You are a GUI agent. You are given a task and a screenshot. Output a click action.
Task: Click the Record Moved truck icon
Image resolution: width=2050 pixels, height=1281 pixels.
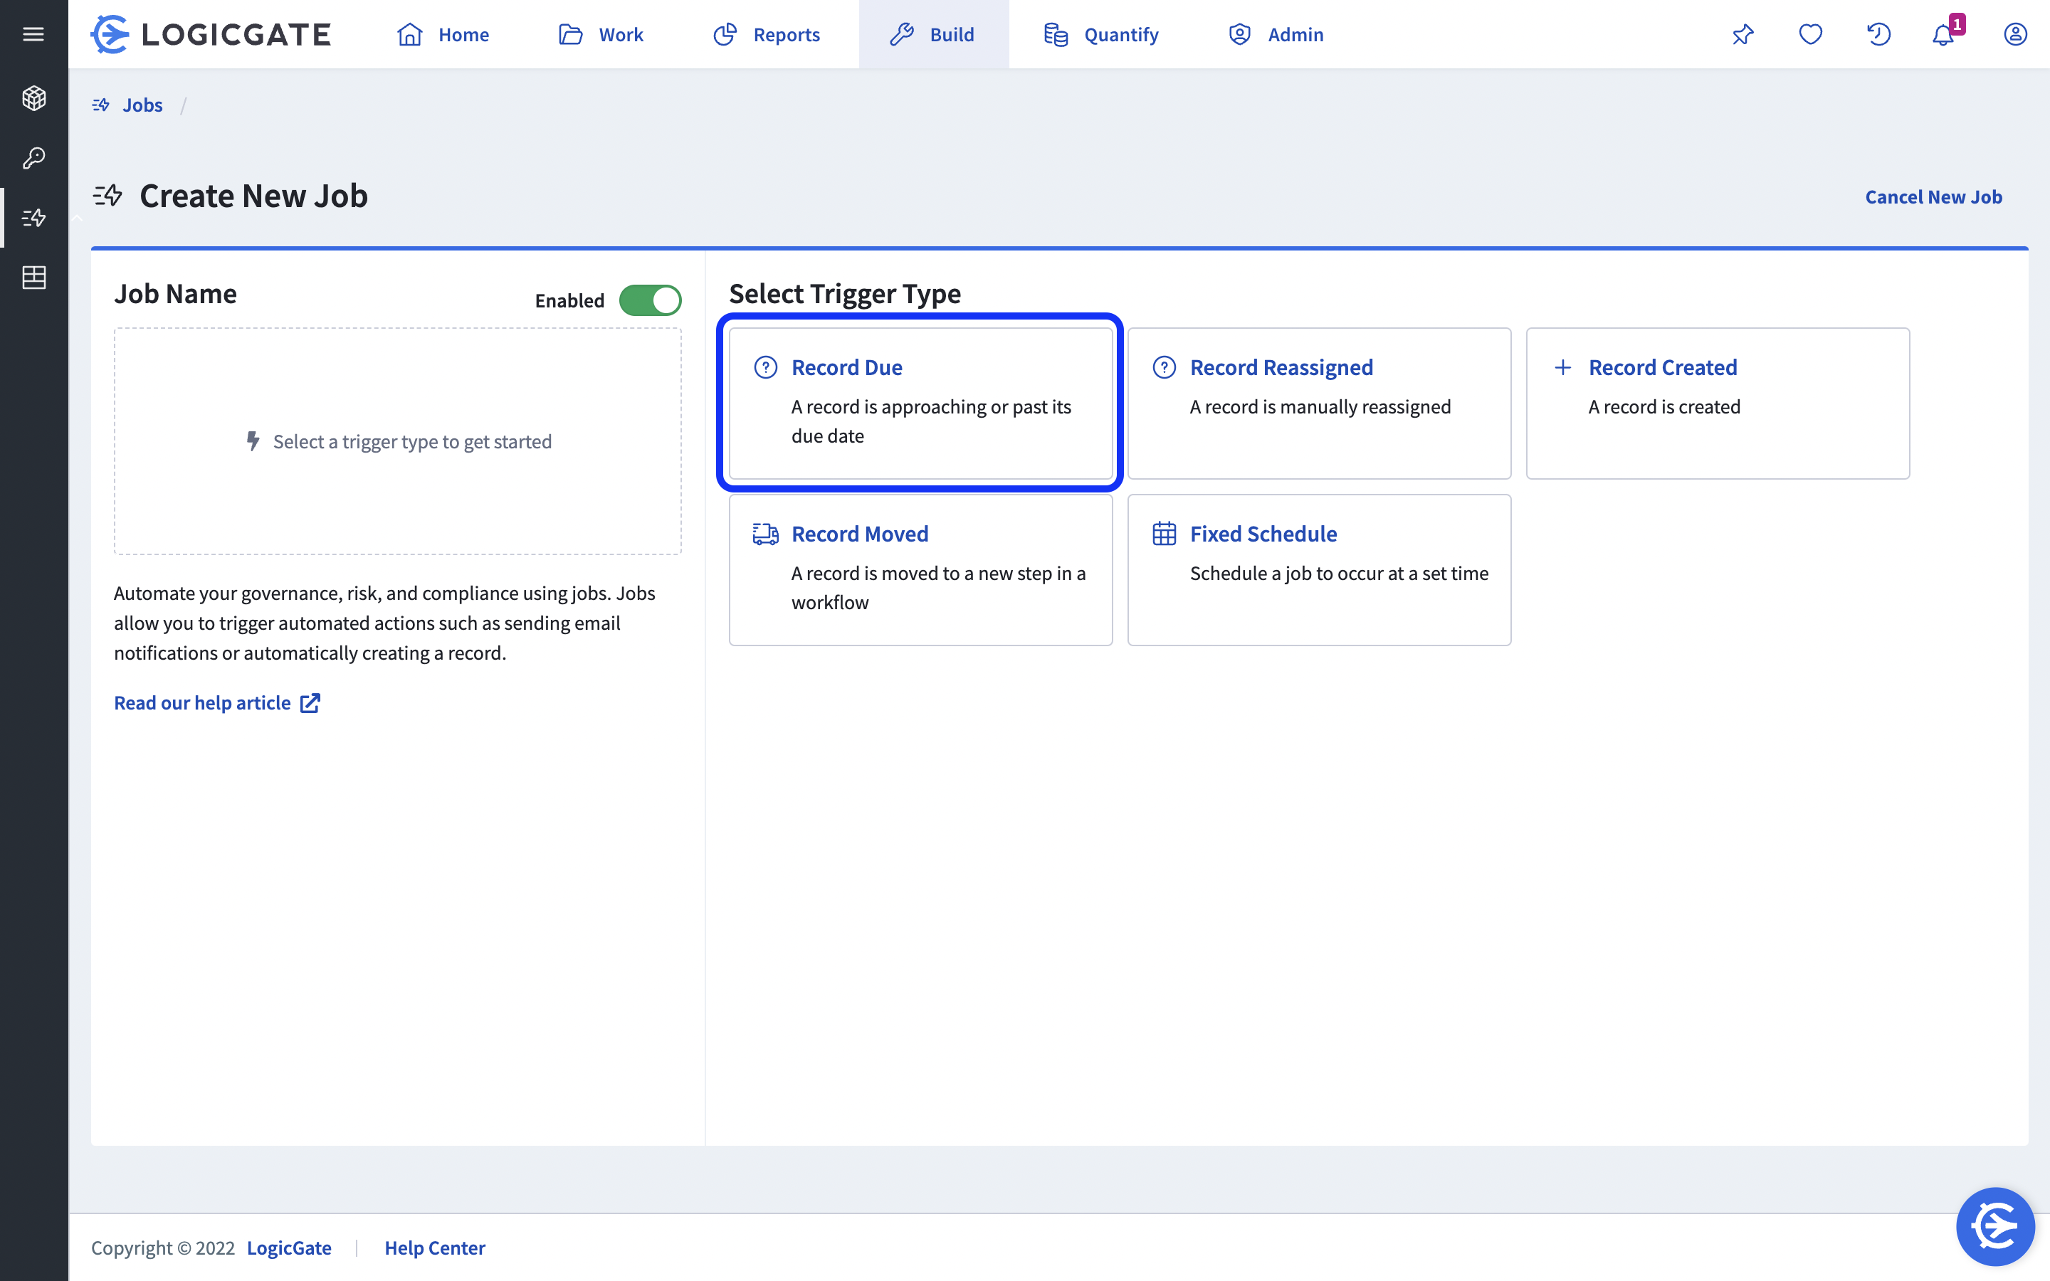tap(766, 534)
